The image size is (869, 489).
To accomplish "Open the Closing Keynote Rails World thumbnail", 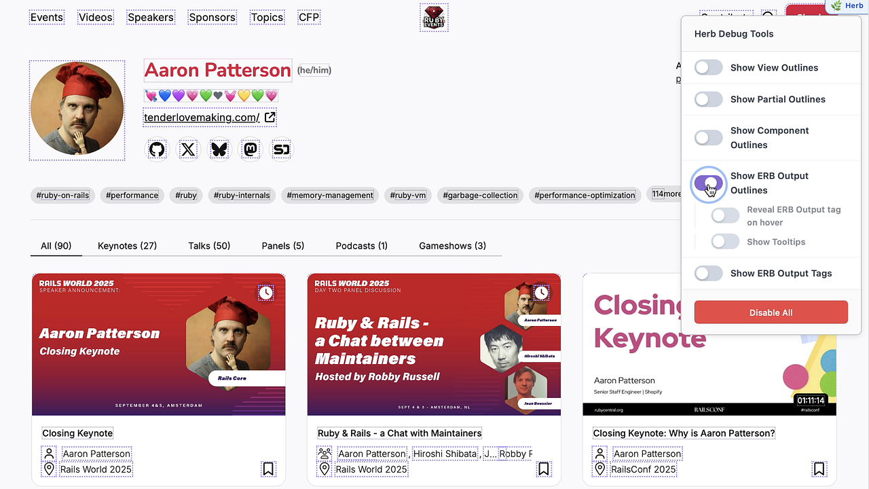I will (x=158, y=344).
